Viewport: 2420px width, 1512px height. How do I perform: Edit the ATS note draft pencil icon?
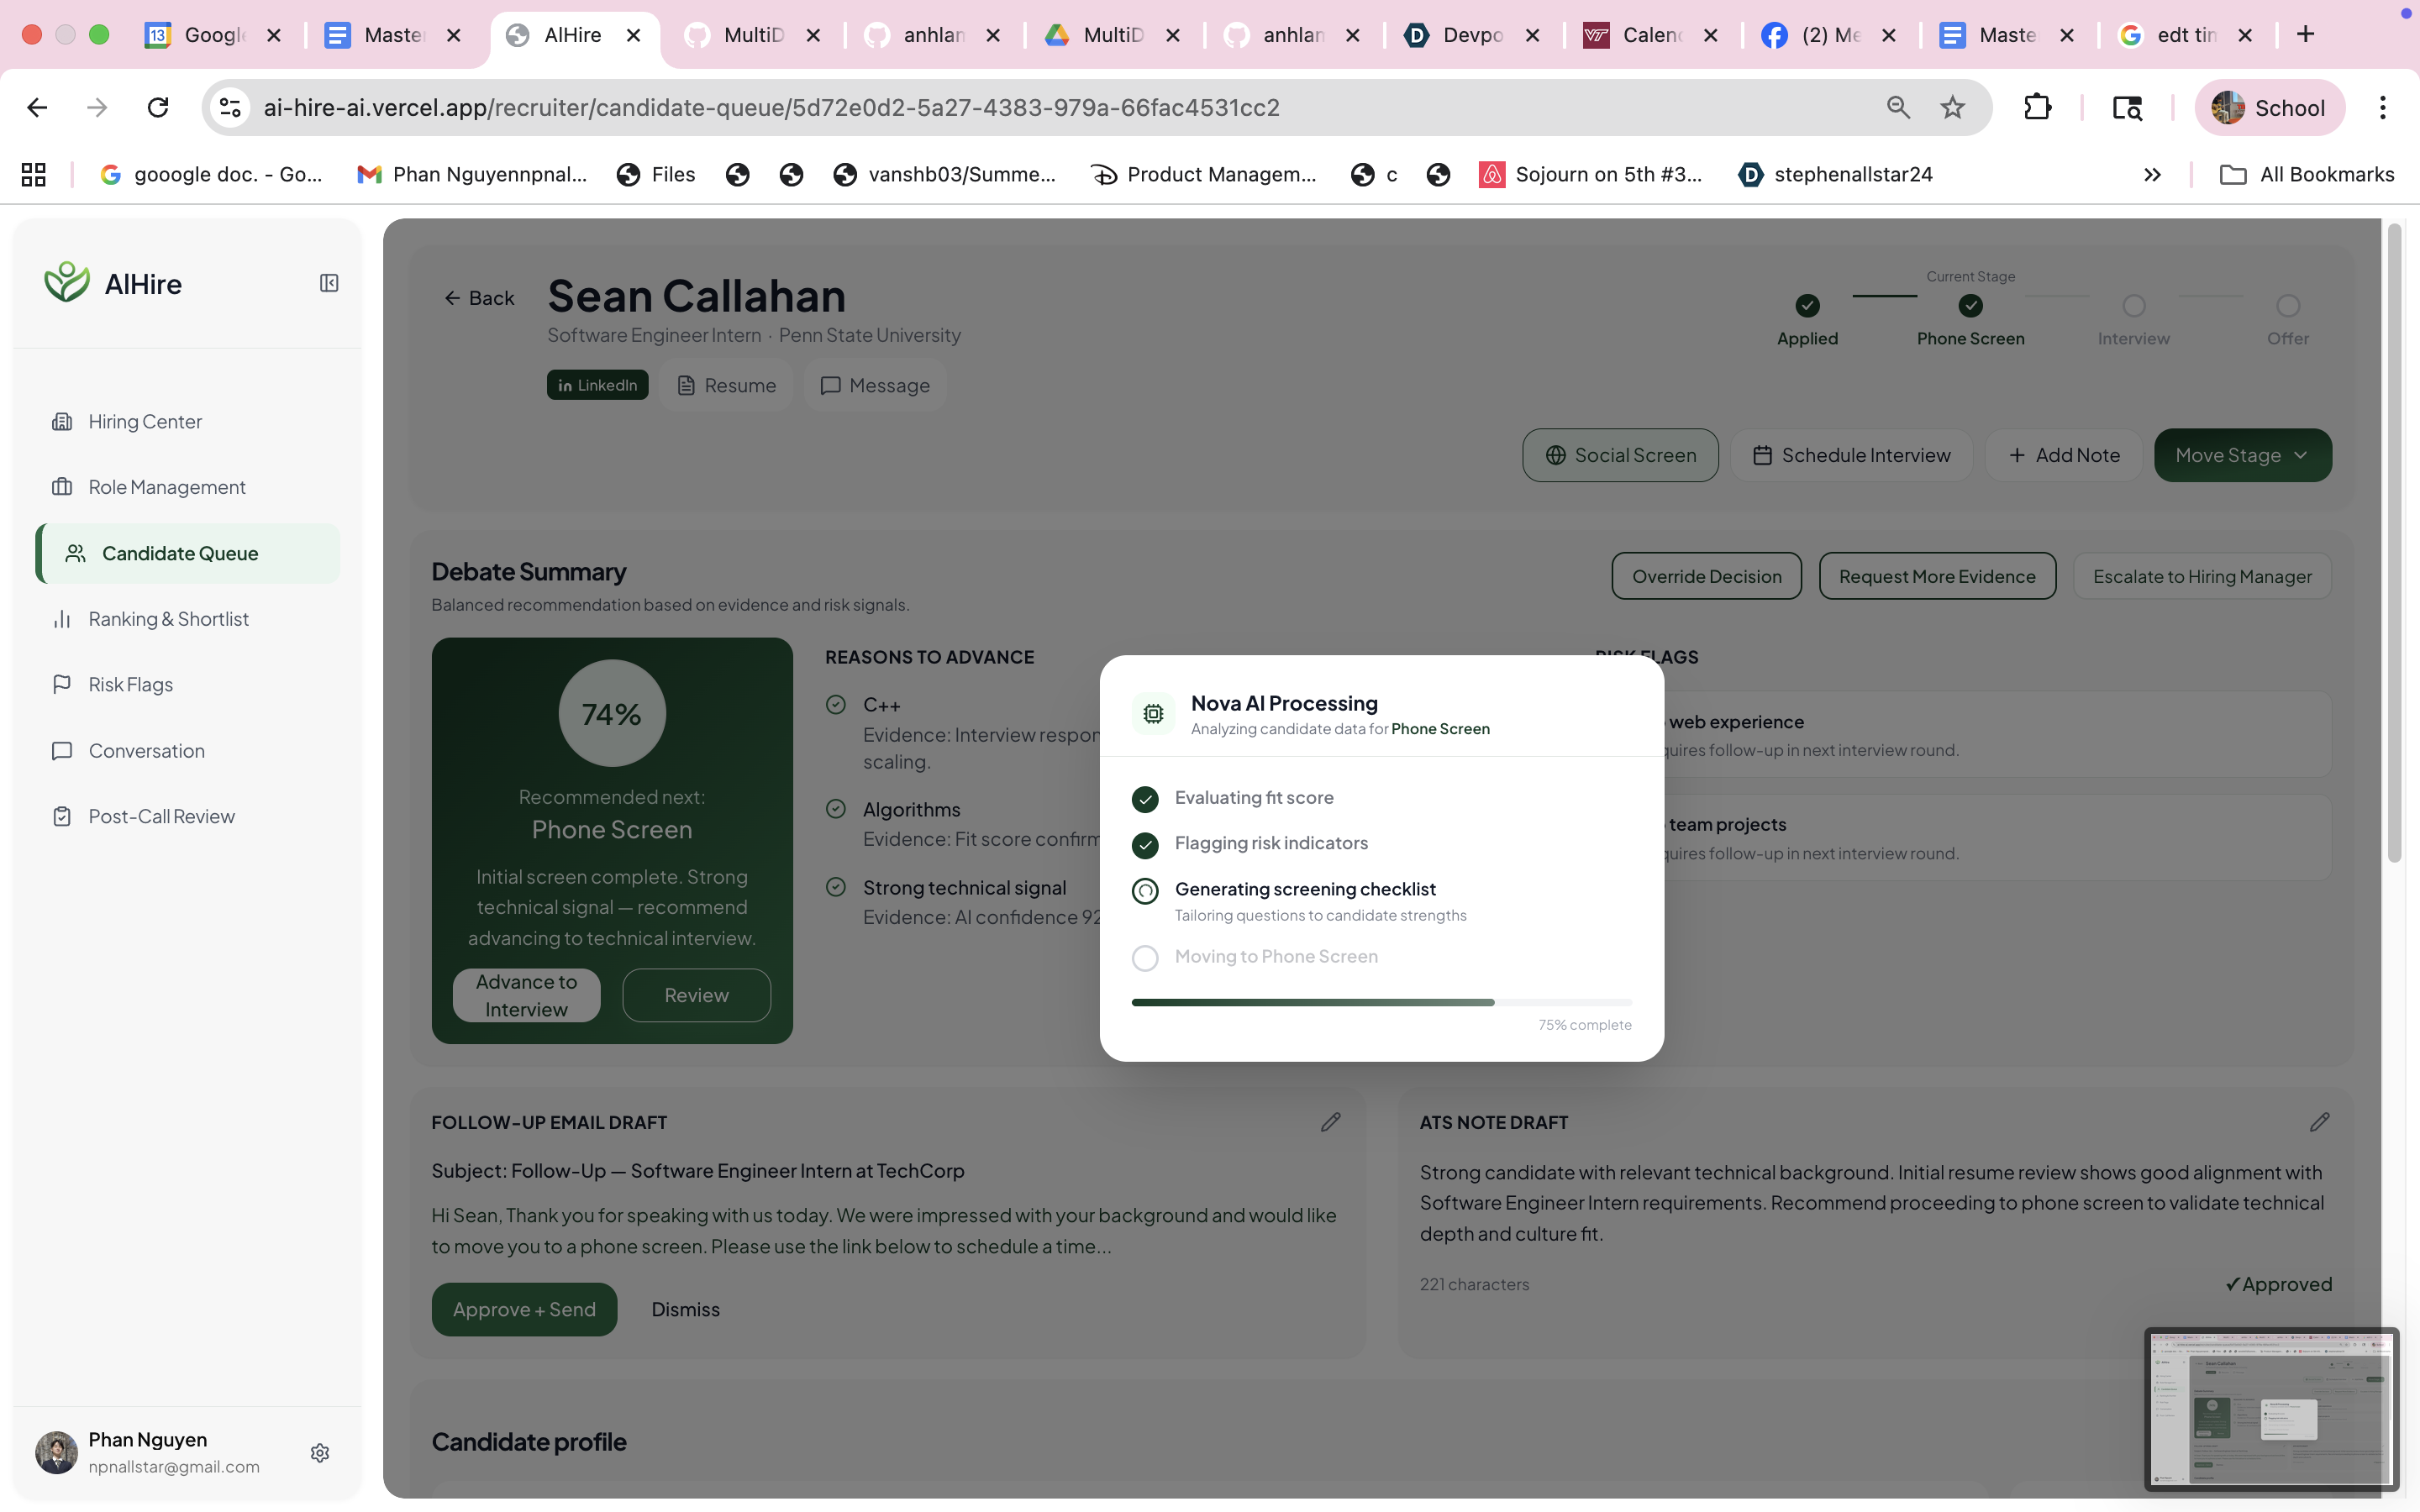2319,1122
